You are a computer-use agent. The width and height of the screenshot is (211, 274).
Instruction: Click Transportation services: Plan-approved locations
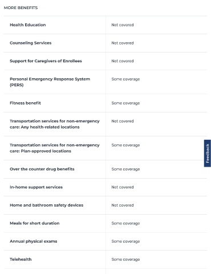(55, 148)
